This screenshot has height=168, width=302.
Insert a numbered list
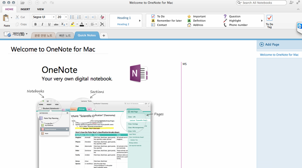(79, 17)
